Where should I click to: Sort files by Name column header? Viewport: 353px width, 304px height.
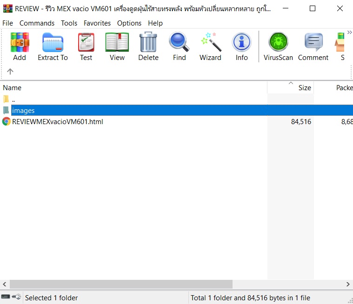(x=12, y=87)
